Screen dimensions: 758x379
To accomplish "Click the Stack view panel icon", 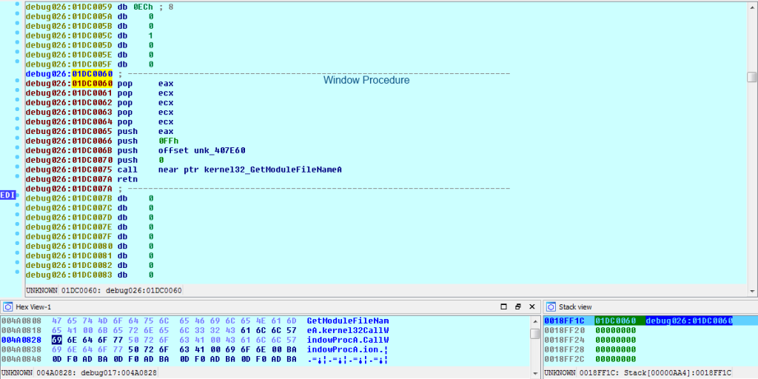I will (x=550, y=306).
